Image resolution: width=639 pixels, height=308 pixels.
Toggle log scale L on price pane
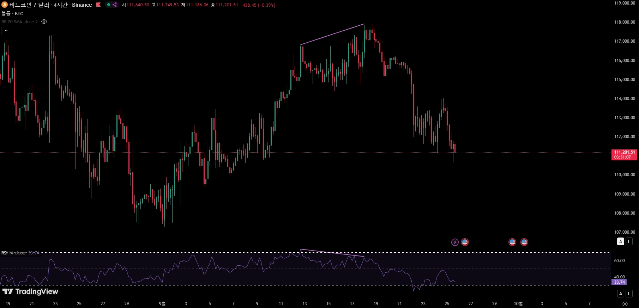pyautogui.click(x=629, y=241)
